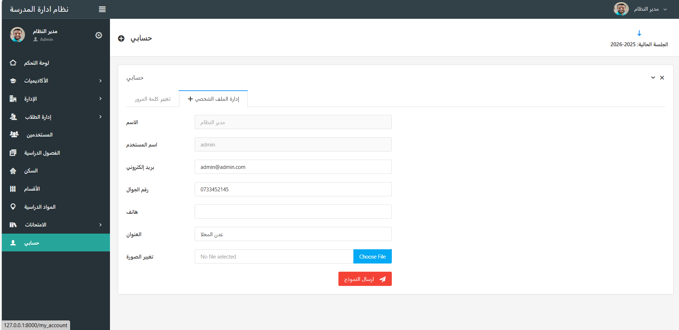Click the No file selected box
This screenshot has width=679, height=330.
pyautogui.click(x=274, y=256)
